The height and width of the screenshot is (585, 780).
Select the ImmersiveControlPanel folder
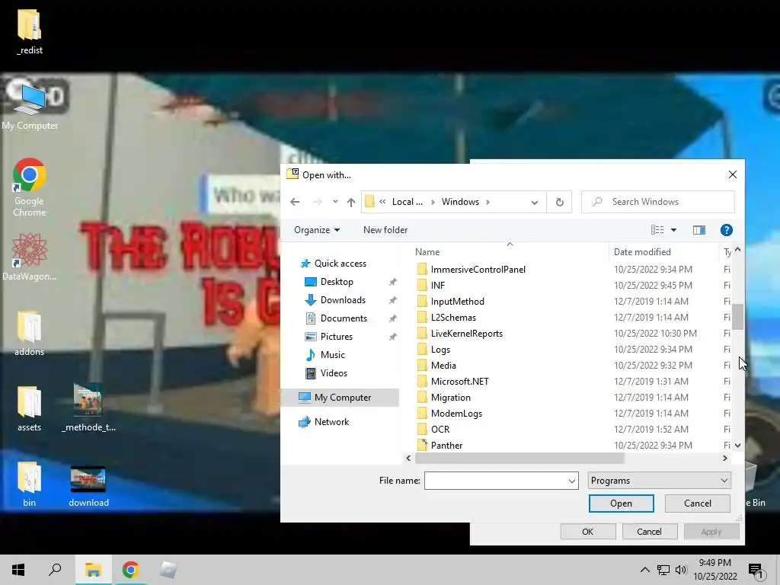478,270
